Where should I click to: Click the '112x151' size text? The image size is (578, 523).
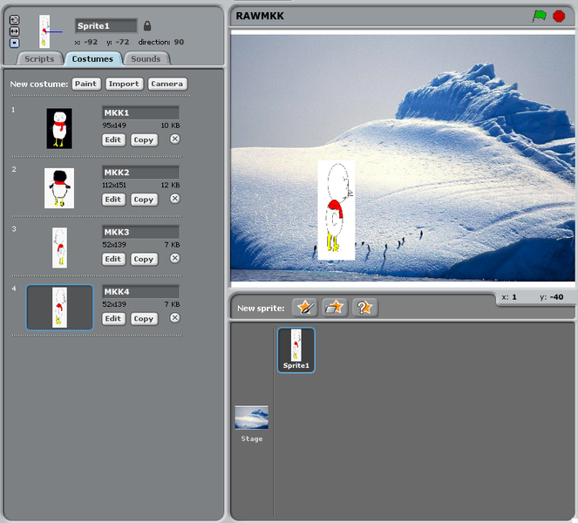pos(114,186)
